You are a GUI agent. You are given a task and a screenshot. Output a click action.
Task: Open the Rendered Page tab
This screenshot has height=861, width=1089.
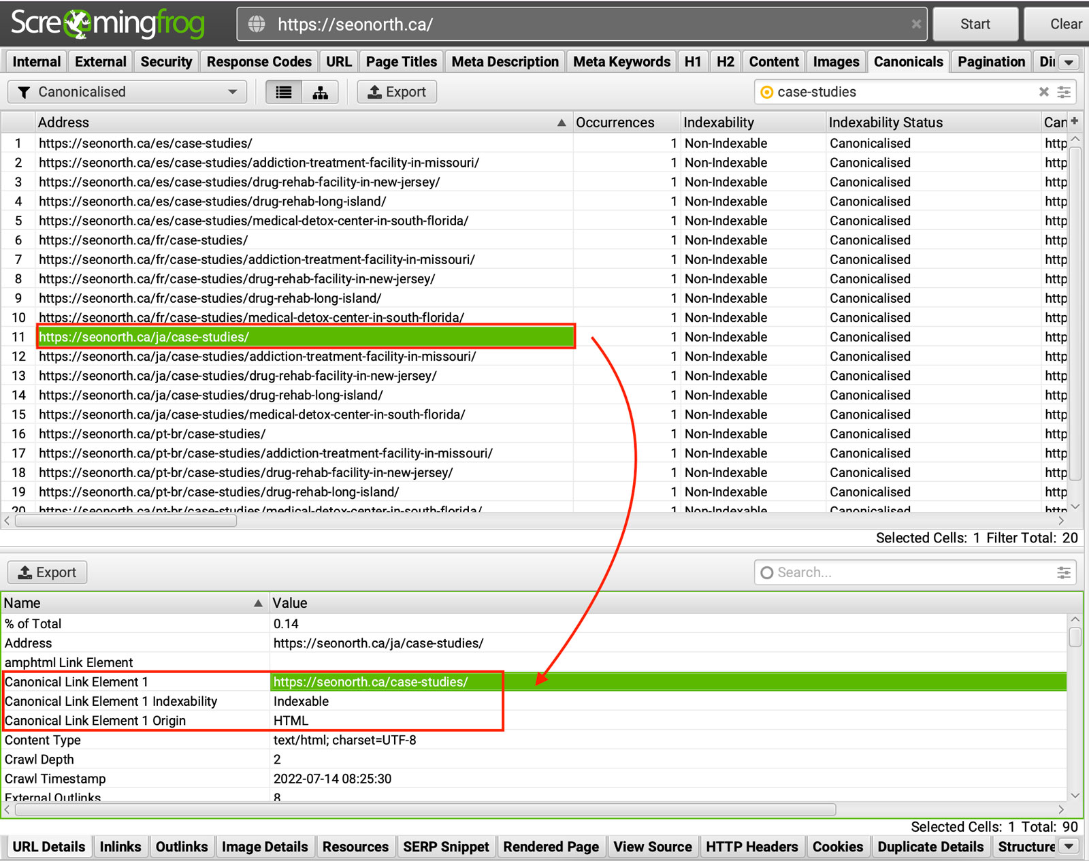coord(551,847)
